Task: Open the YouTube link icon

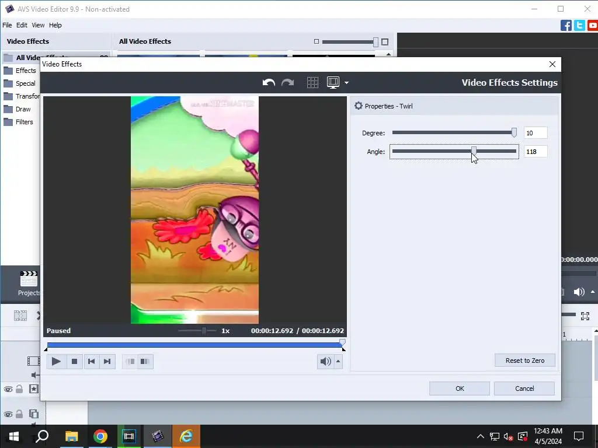Action: coord(593,26)
